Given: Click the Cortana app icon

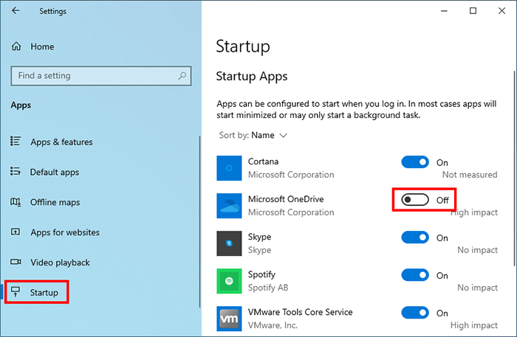Looking at the screenshot, I should [229, 168].
